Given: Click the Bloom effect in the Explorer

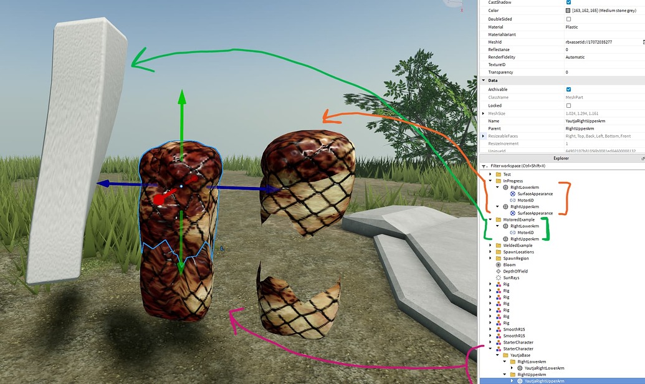Looking at the screenshot, I should 510,265.
